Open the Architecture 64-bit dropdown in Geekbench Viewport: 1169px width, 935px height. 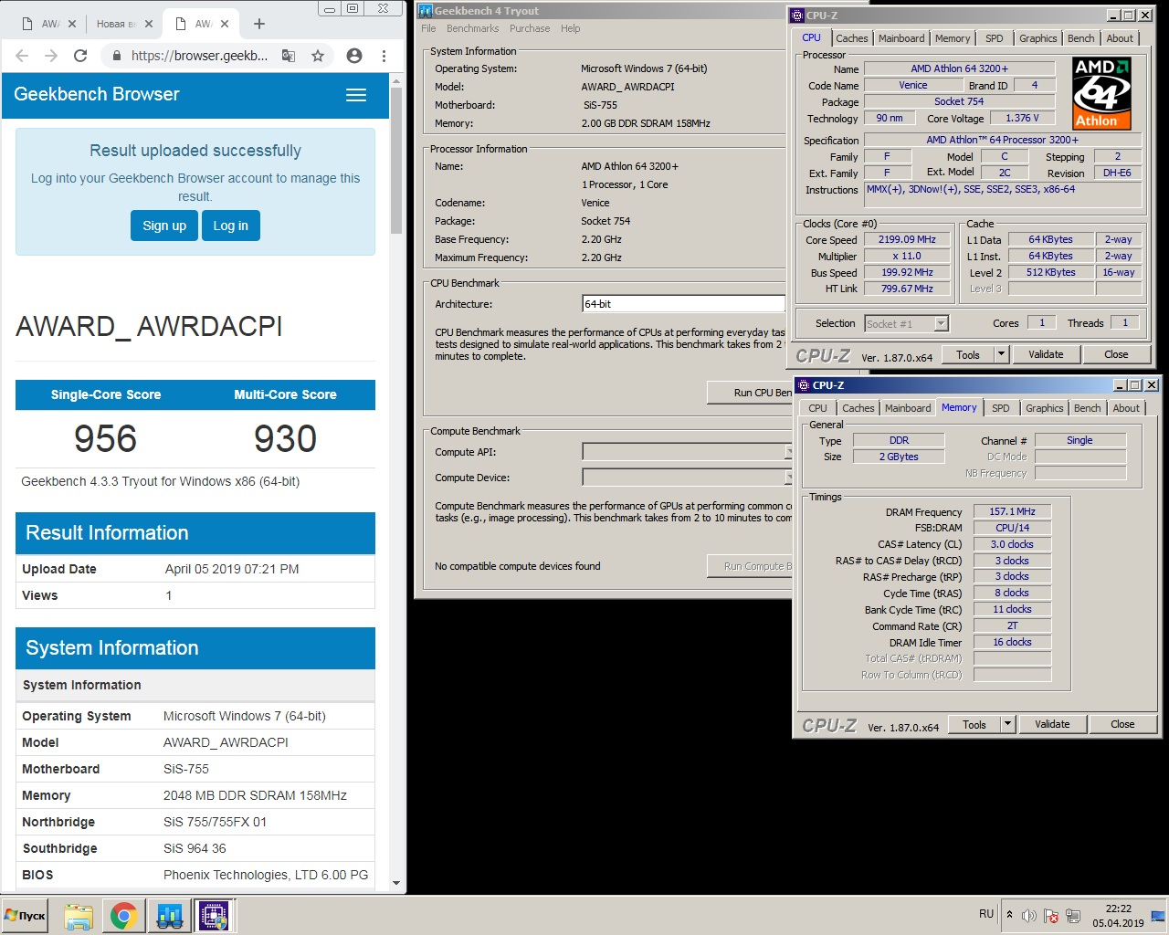[683, 304]
